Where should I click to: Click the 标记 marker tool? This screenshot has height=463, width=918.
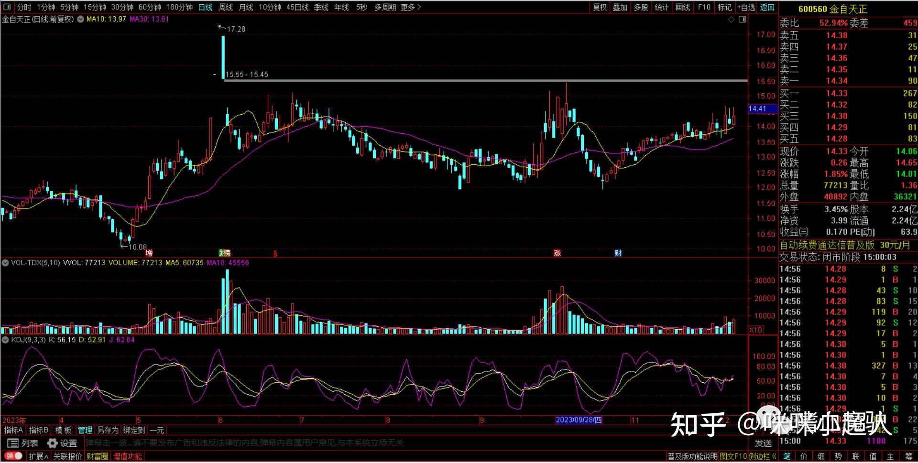coord(724,8)
